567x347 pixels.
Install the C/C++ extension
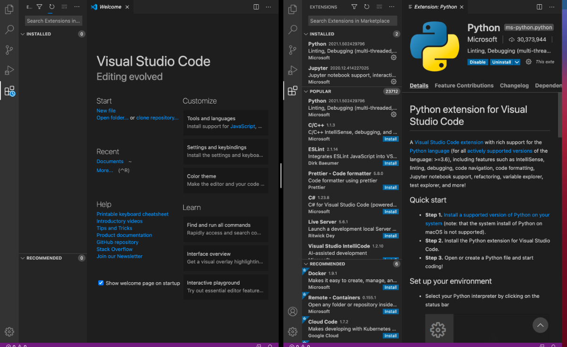(x=390, y=139)
